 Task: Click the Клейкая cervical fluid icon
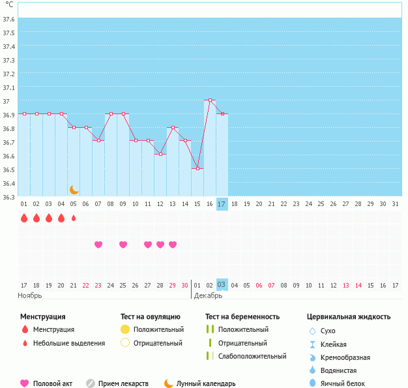point(312,344)
